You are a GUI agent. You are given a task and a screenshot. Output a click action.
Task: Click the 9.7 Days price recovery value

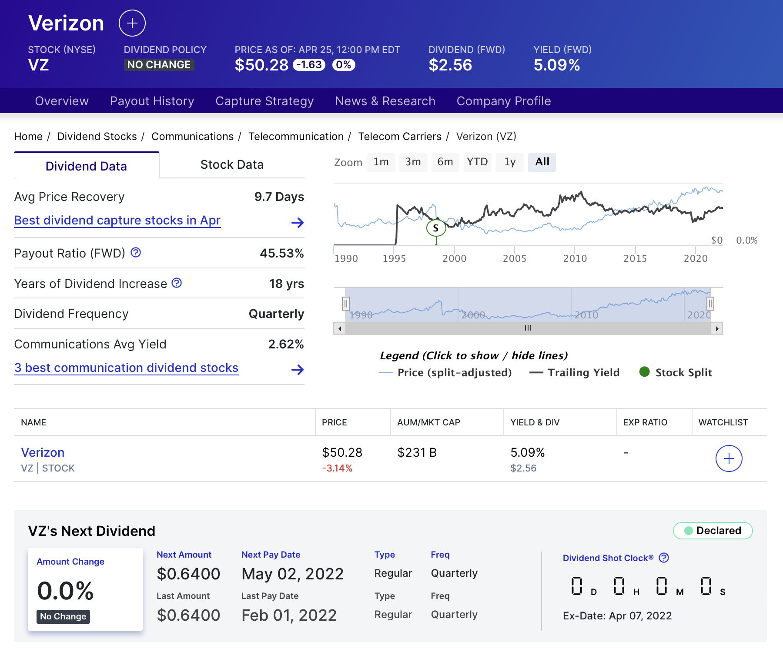pyautogui.click(x=279, y=197)
